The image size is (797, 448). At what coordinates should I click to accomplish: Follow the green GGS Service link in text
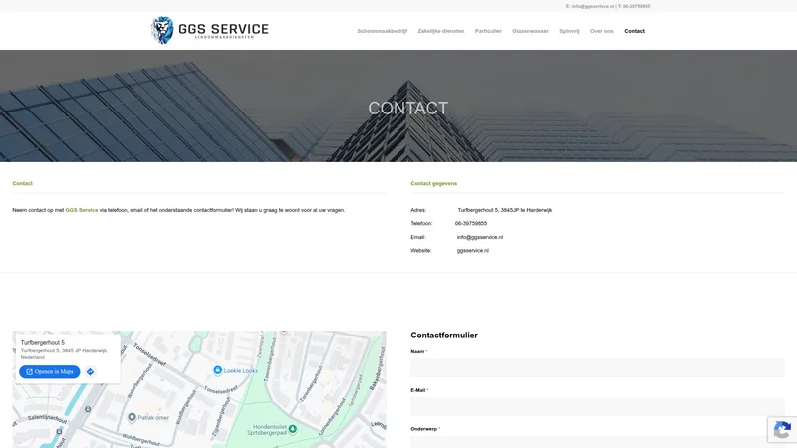pos(82,210)
